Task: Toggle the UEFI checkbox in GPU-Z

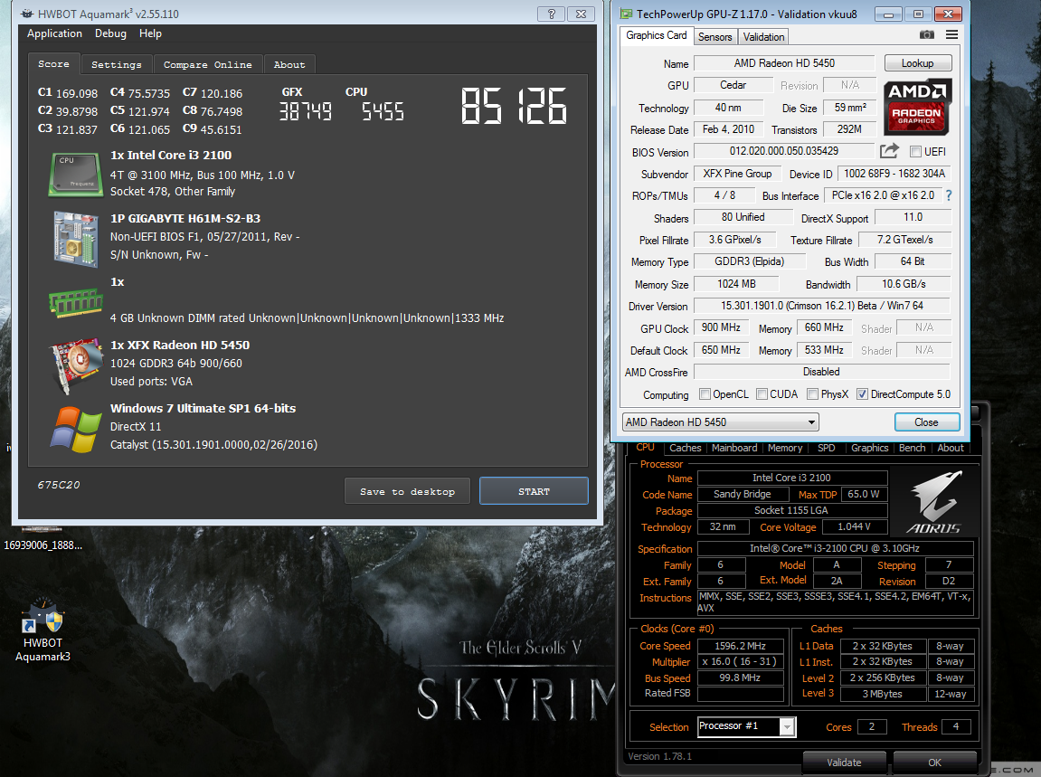Action: click(x=915, y=151)
